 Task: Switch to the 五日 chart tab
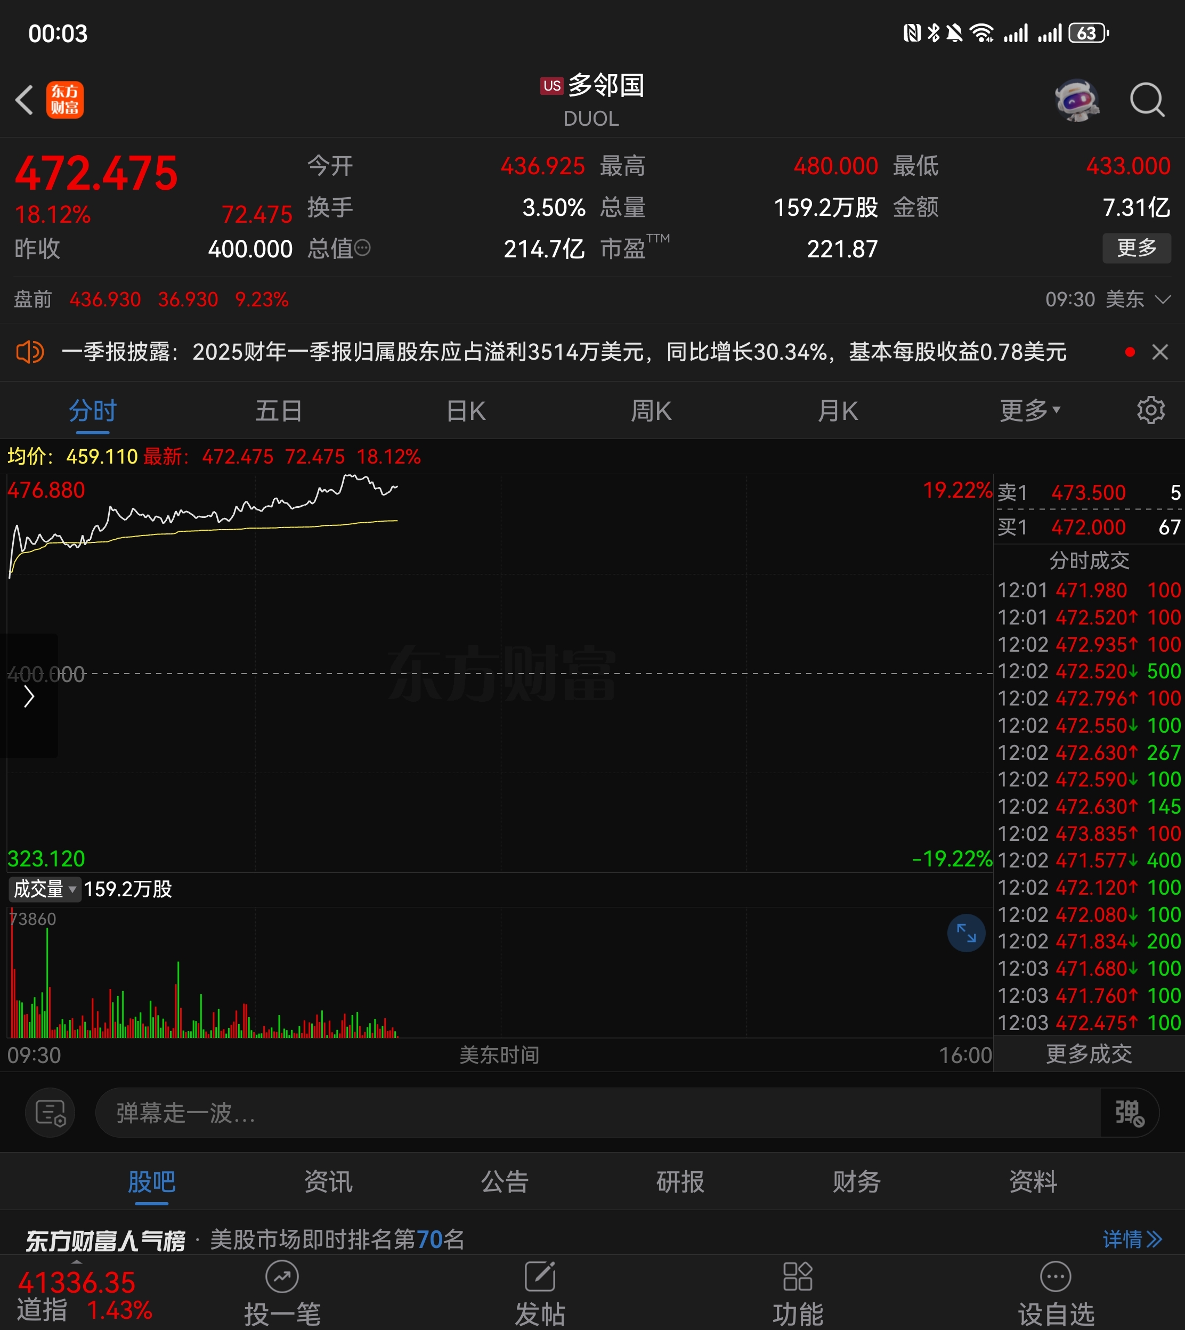pos(279,411)
